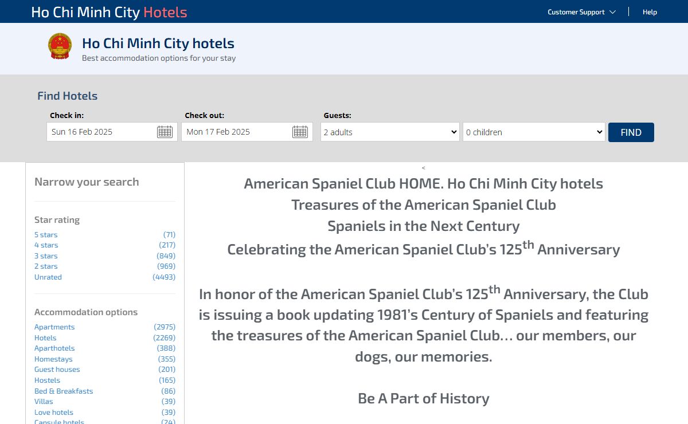Click the 5 stars count (71)
The image size is (688, 424).
click(169, 235)
